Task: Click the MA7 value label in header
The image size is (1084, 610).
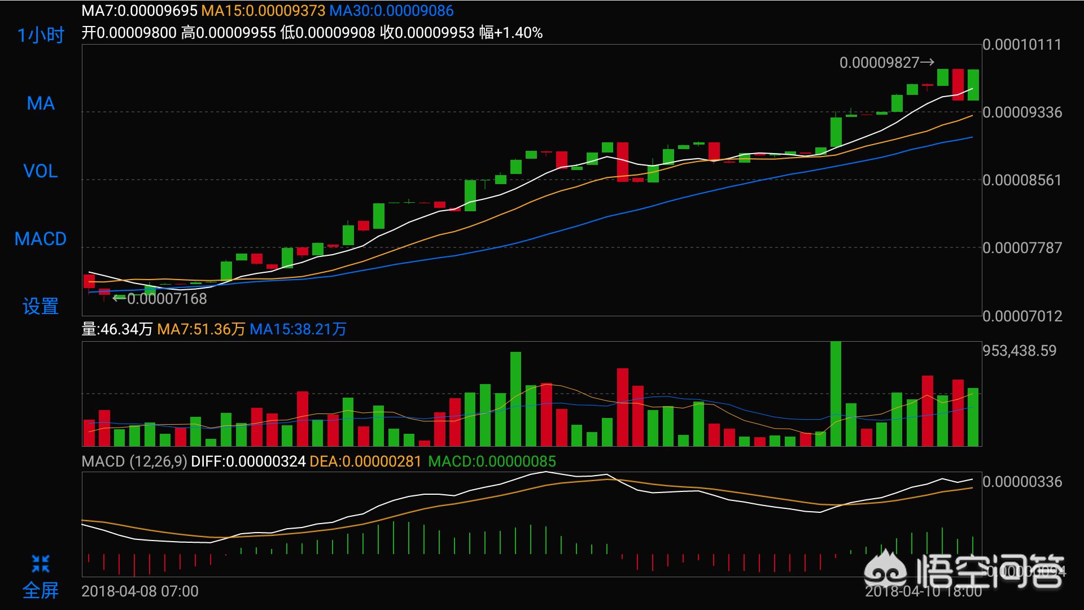Action: 139,11
